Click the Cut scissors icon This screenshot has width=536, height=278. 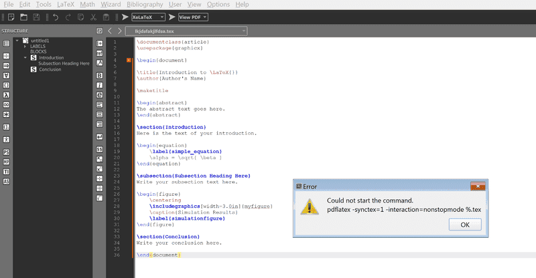[92, 17]
